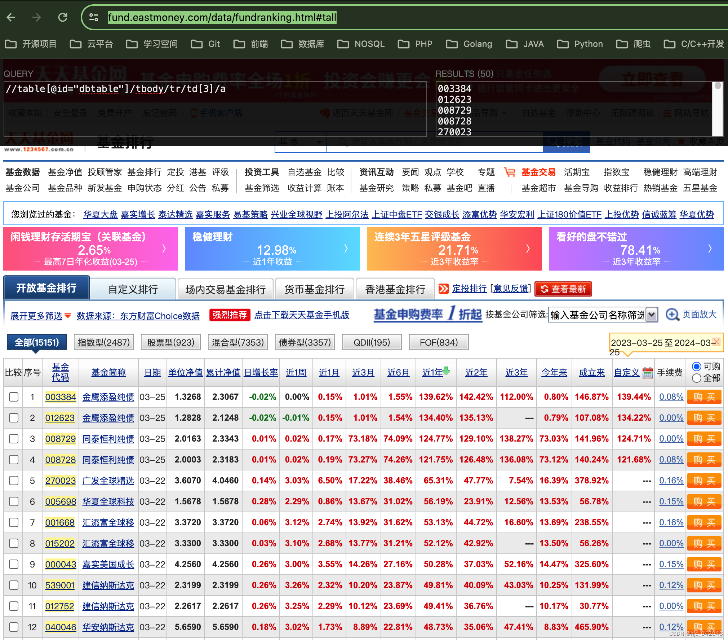Open the PHP bookmark folder

[x=415, y=44]
